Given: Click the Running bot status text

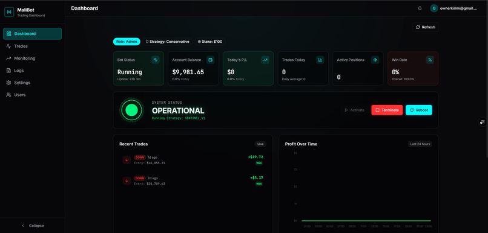Looking at the screenshot, I should [130, 72].
